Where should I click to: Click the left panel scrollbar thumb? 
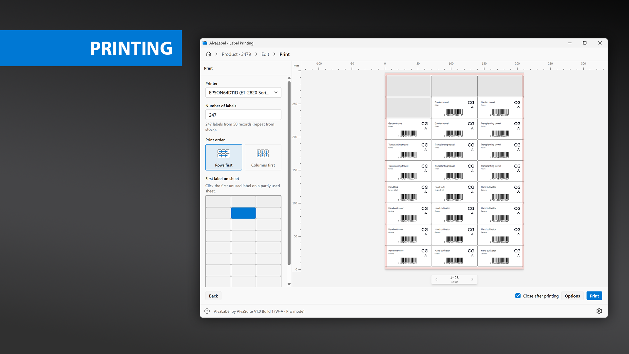[289, 173]
